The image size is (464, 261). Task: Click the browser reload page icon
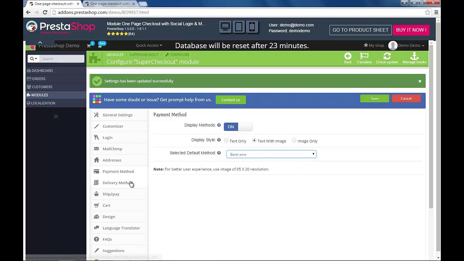(x=45, y=12)
